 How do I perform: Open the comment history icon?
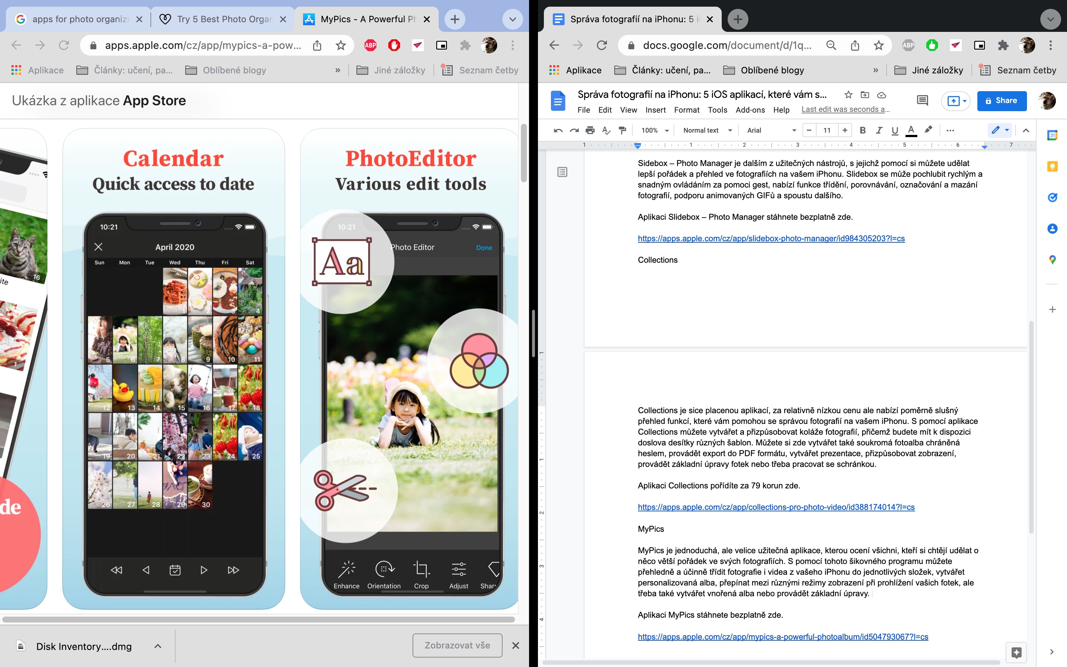922,100
